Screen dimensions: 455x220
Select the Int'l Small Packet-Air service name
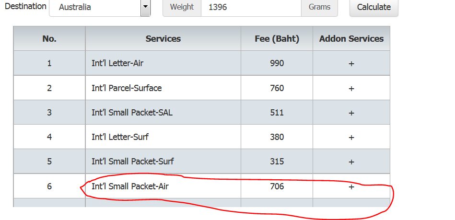(x=130, y=186)
